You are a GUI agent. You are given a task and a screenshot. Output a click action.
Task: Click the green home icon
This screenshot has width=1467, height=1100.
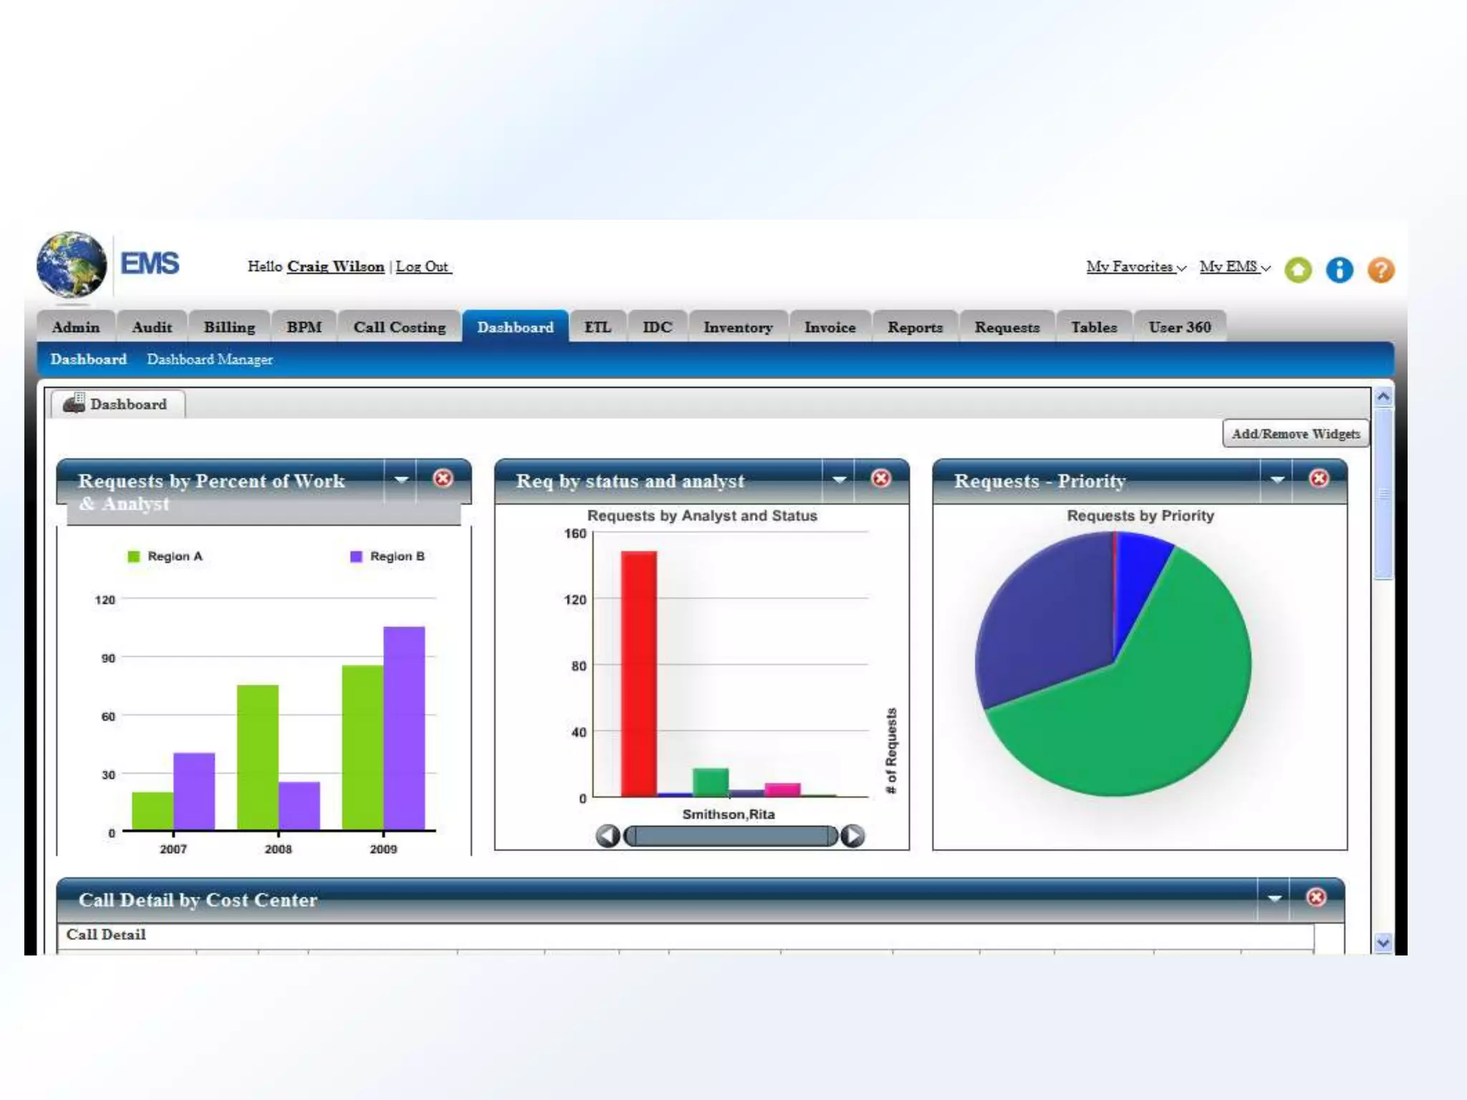click(x=1298, y=270)
